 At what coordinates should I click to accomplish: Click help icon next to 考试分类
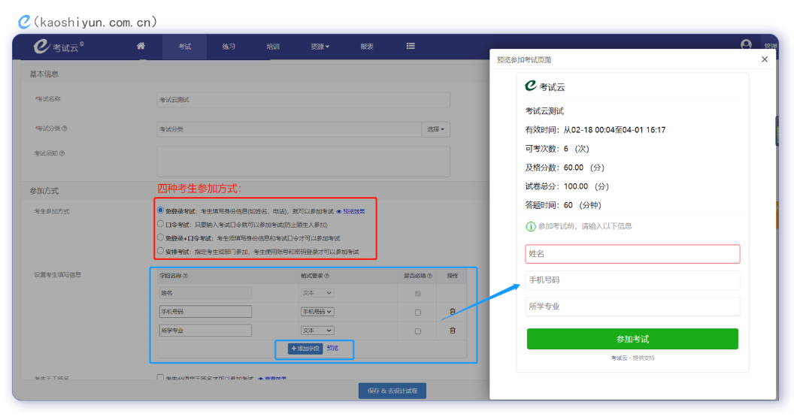(65, 128)
